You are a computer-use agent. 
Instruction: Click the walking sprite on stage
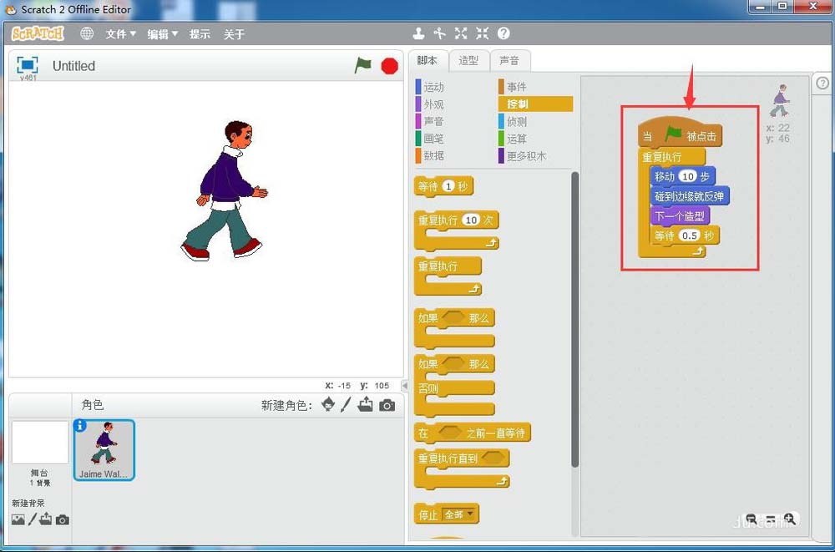(x=224, y=190)
